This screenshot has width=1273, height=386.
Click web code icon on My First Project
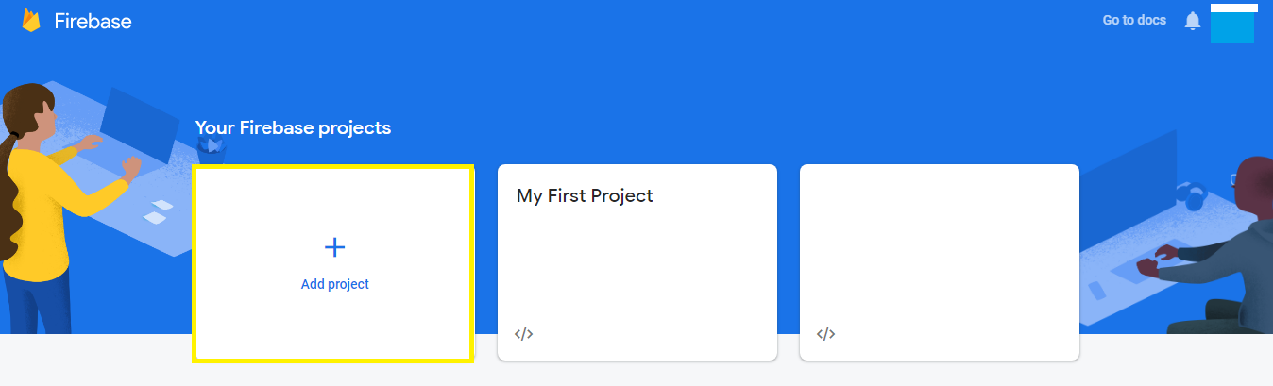(x=524, y=334)
